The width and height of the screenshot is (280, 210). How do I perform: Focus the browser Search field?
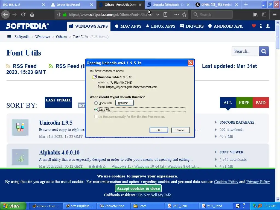pyautogui.click(x=212, y=15)
